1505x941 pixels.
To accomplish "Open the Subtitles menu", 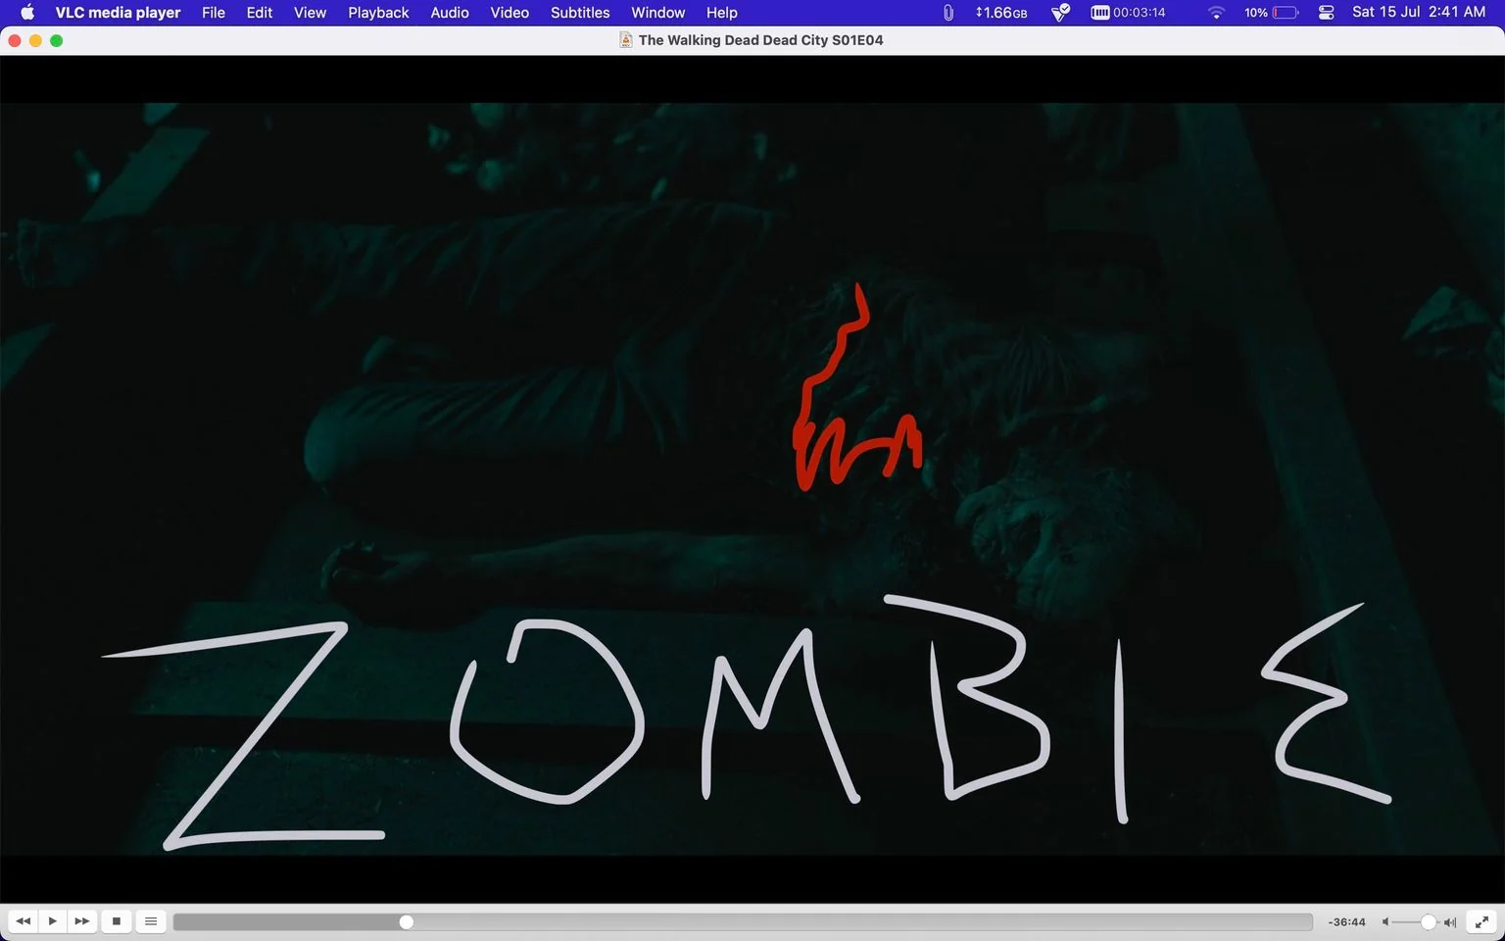I will (580, 13).
